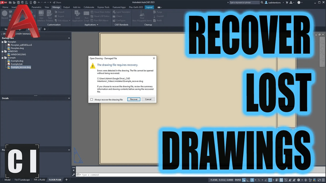326x183 pixels.
Task: Switch to 11x17 Landscape layout tab
Action: point(22,180)
